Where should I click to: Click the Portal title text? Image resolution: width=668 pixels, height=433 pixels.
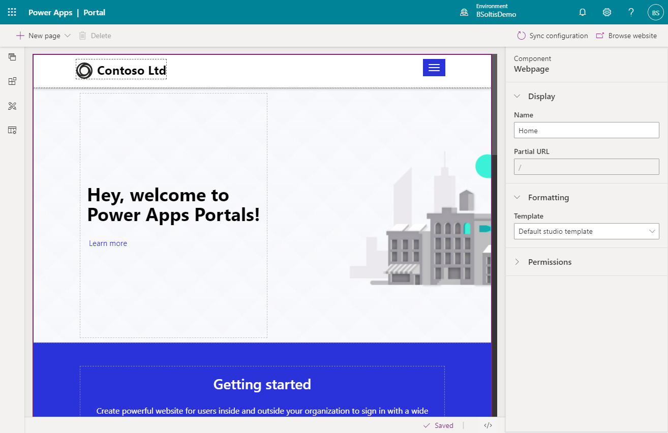(x=95, y=12)
